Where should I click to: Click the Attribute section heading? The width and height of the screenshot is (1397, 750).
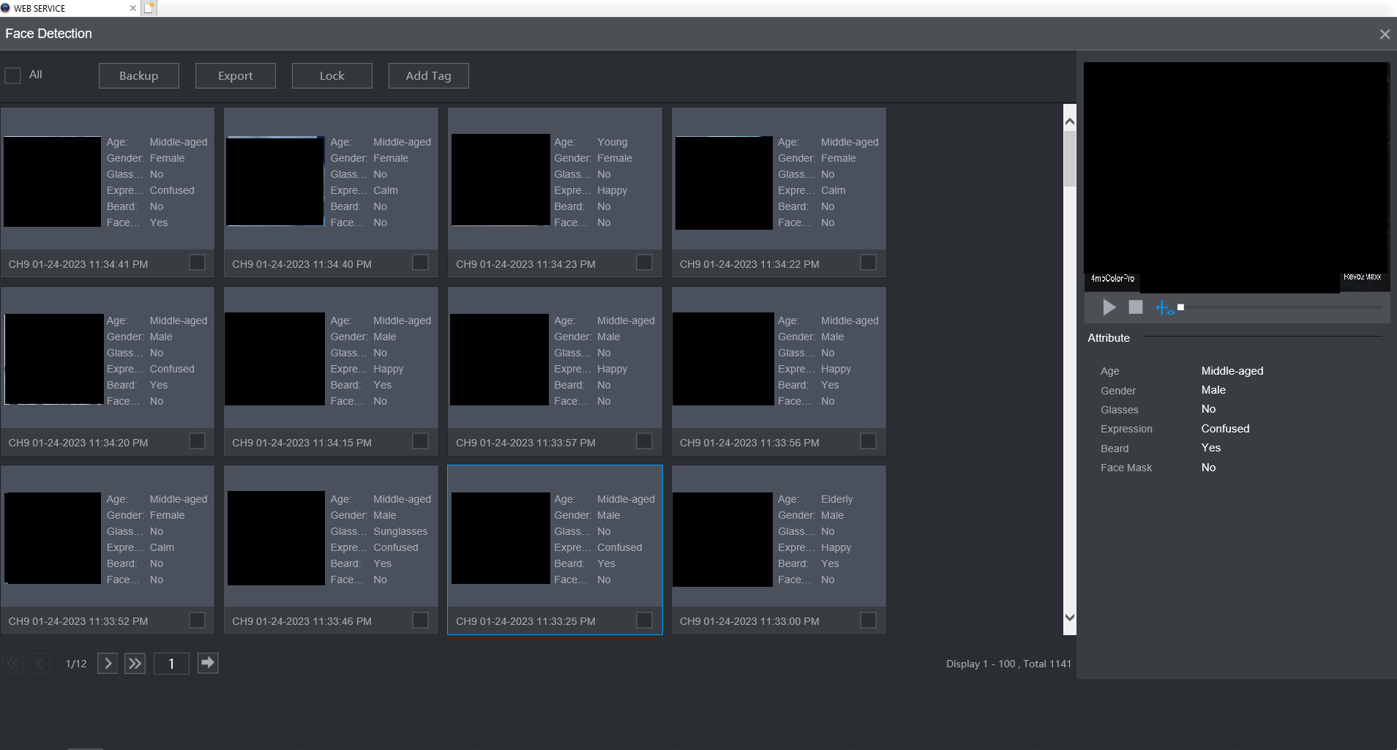(x=1109, y=338)
